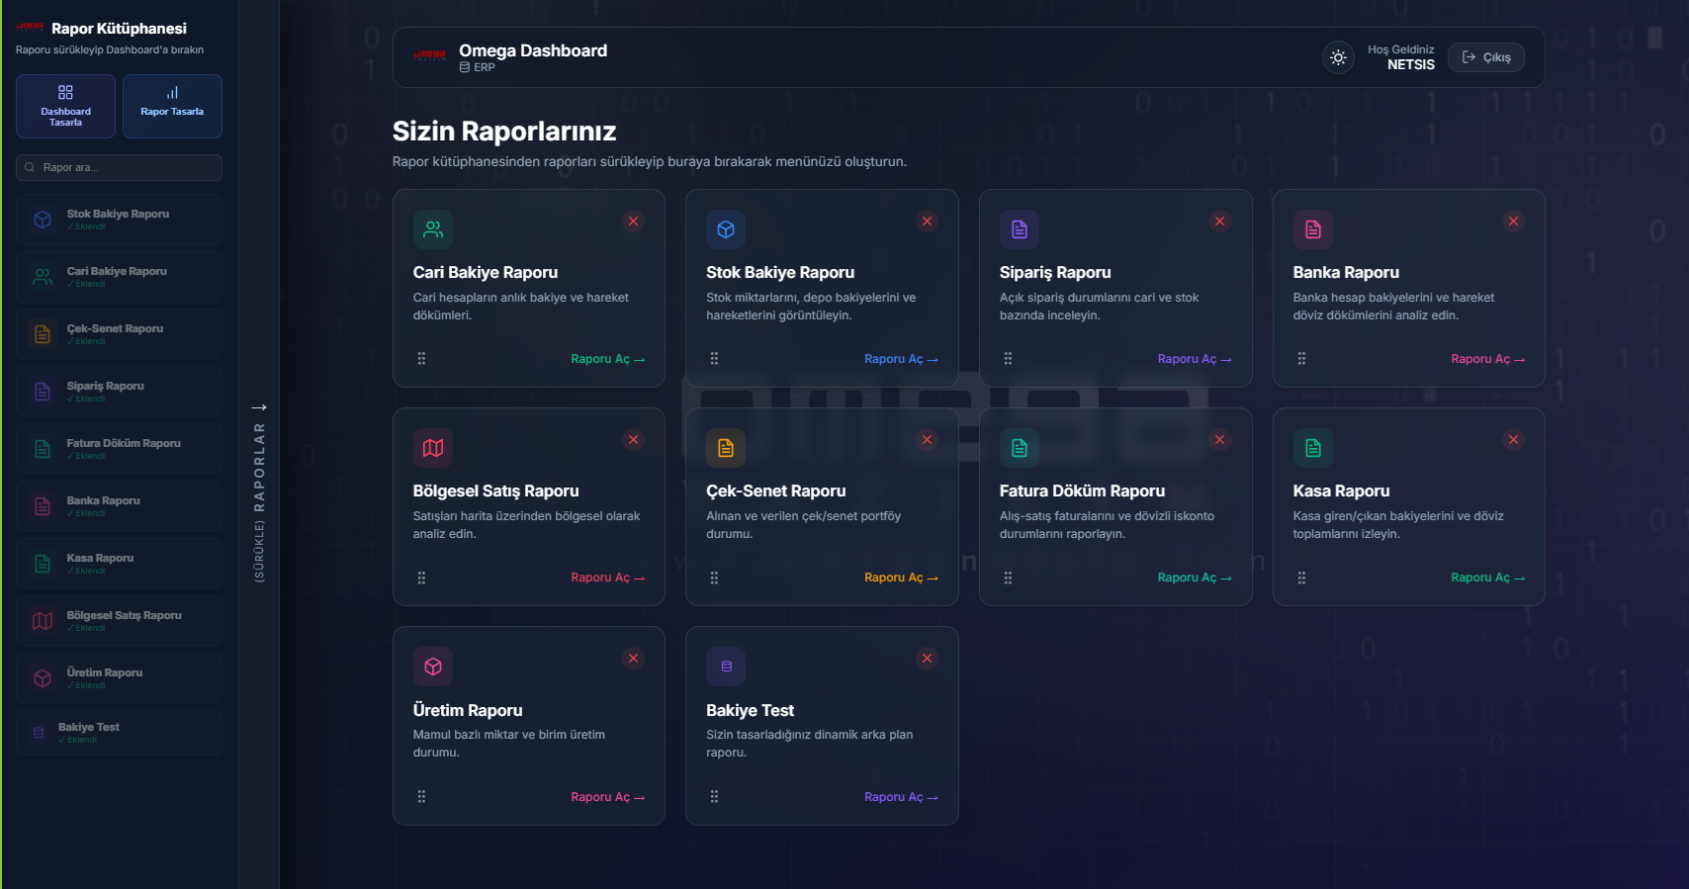Focus the Rapor ara search field
This screenshot has width=1689, height=889.
[x=119, y=167]
